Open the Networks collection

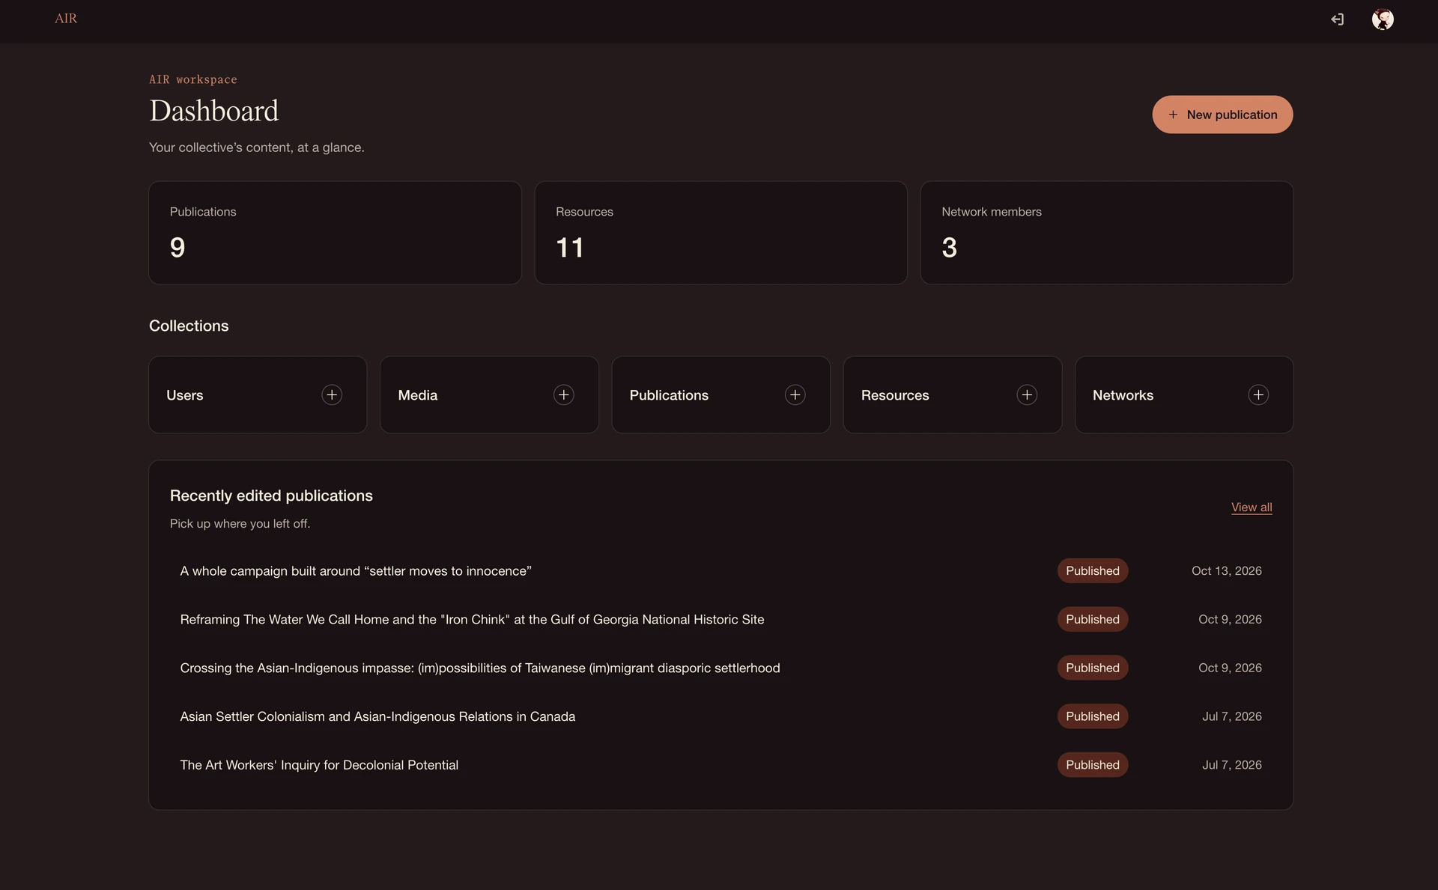tap(1184, 394)
